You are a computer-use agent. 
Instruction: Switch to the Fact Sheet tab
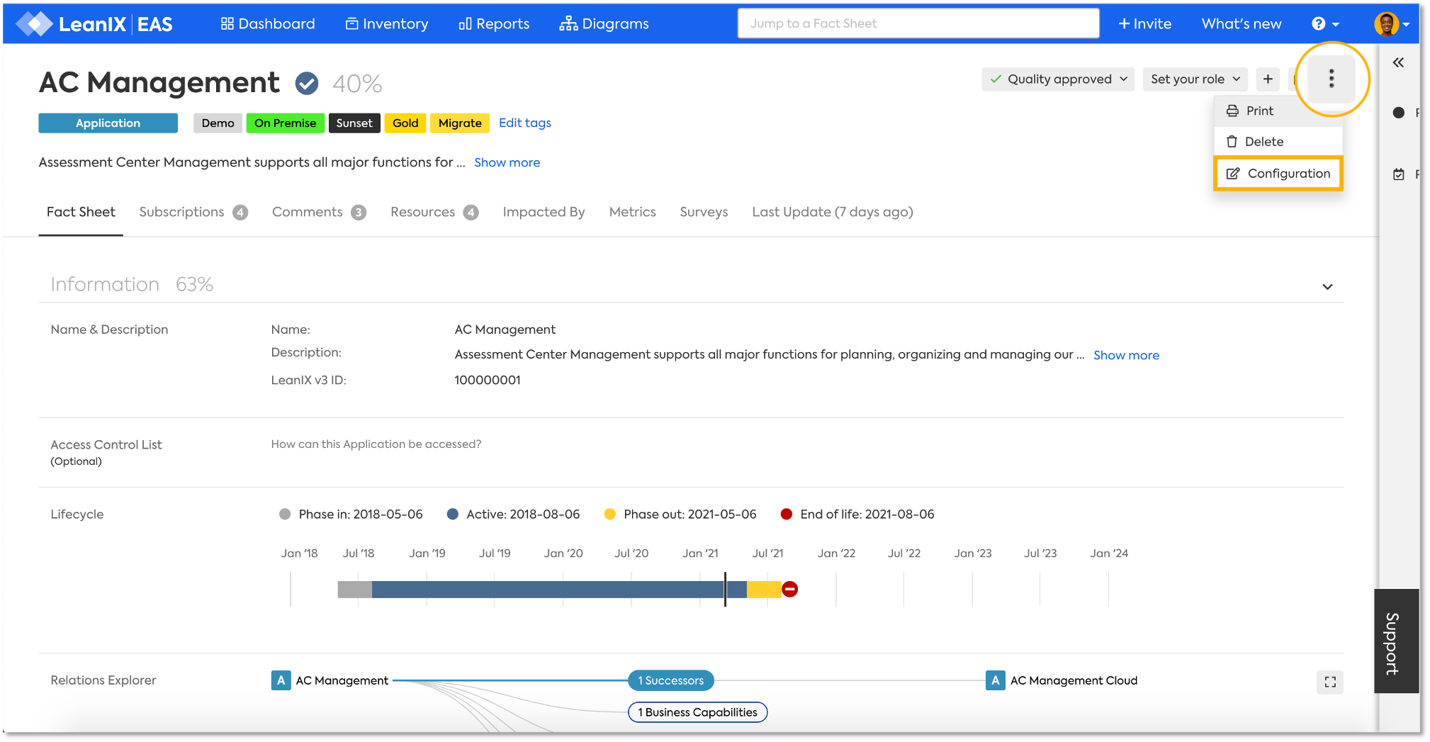pos(81,212)
